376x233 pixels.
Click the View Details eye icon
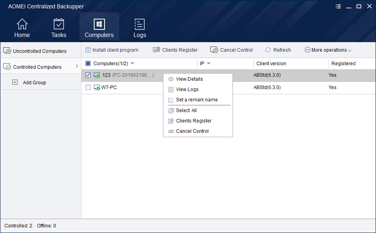pyautogui.click(x=171, y=79)
